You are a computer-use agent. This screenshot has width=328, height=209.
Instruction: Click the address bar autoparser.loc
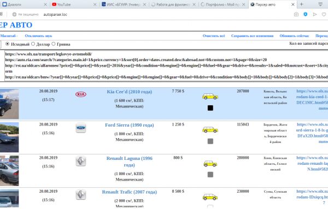pos(55,14)
